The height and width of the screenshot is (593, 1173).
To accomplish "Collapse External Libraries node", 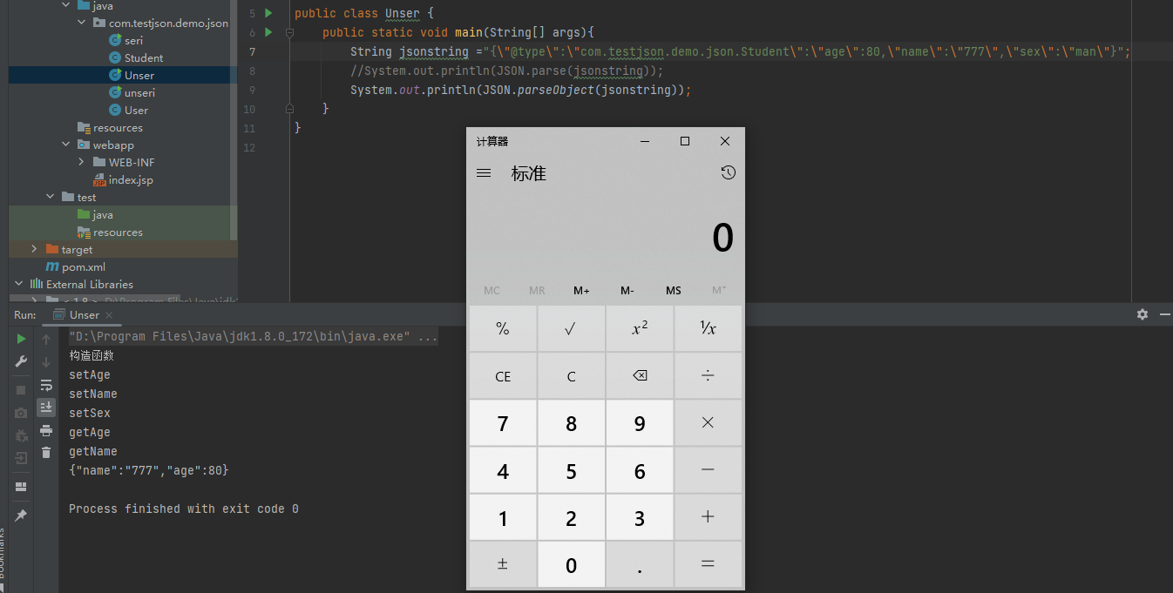I will 18,284.
